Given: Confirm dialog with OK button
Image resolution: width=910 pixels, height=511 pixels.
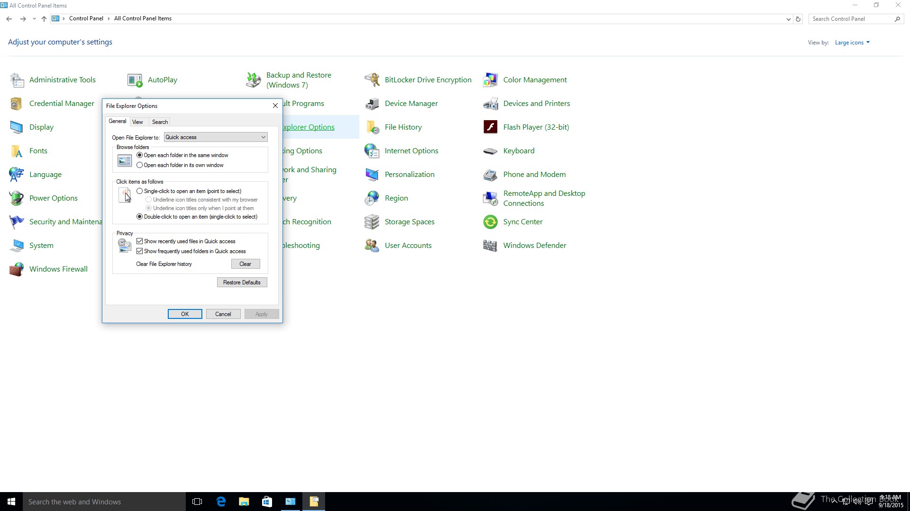Looking at the screenshot, I should pos(185,314).
